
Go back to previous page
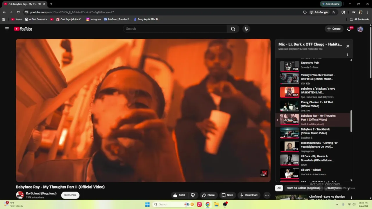(4, 12)
